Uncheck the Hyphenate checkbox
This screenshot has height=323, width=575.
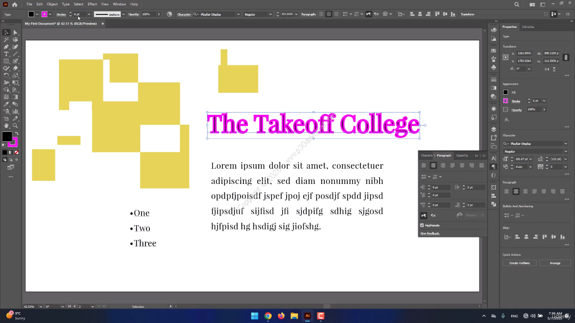click(x=422, y=225)
